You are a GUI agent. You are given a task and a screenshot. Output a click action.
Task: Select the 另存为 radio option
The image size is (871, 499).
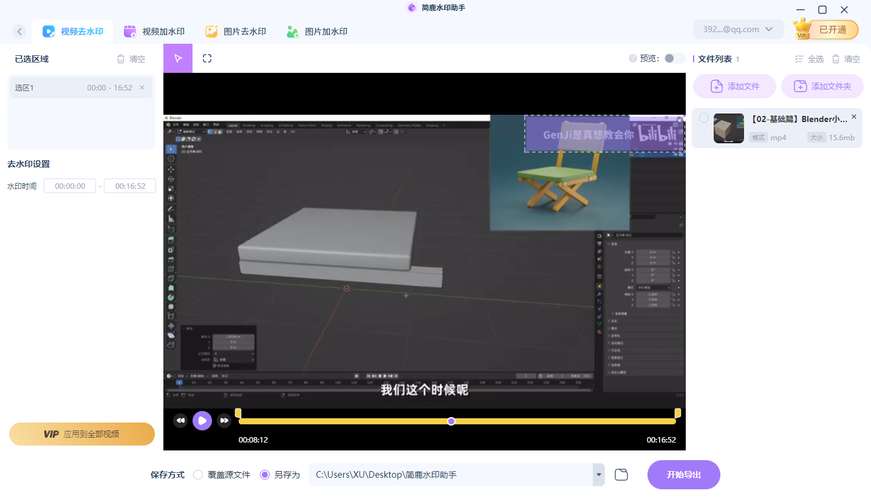click(x=265, y=475)
